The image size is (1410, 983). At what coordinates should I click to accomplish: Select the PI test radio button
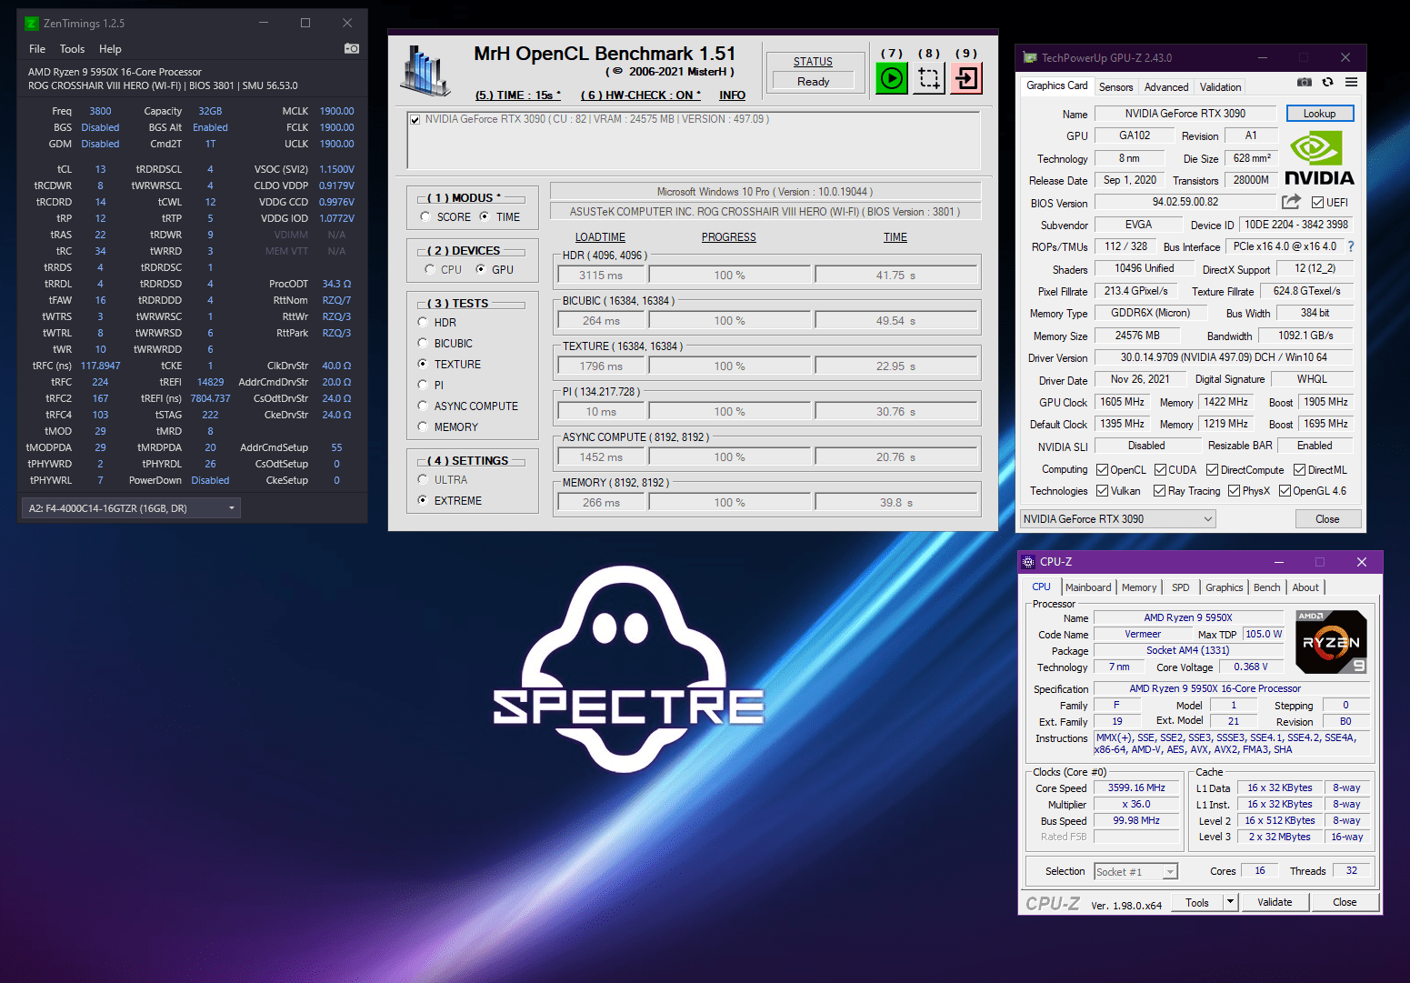coord(423,385)
